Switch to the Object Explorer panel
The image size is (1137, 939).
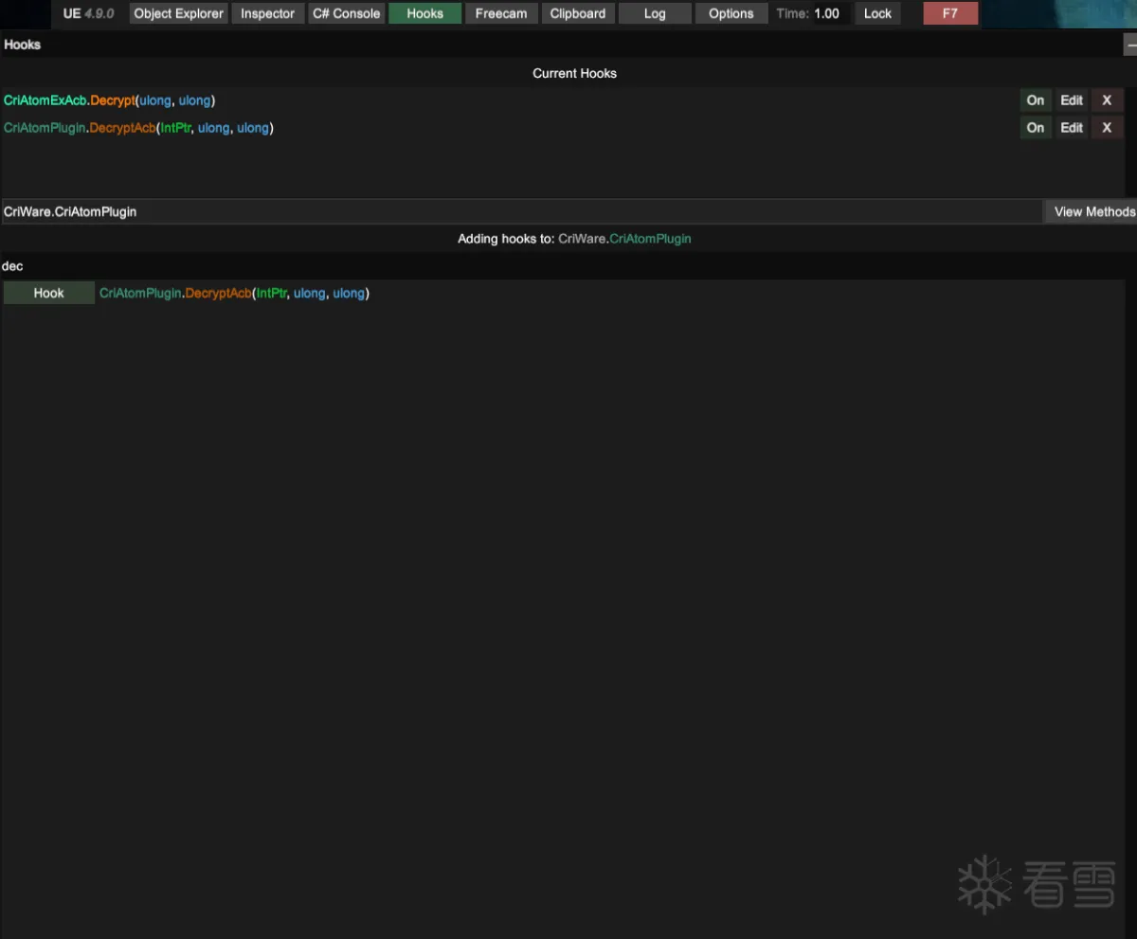[178, 13]
